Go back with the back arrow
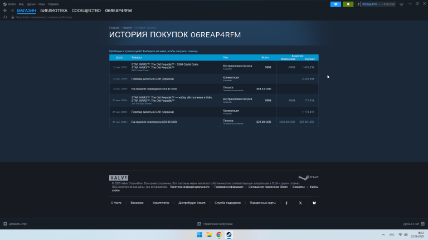 5,11
